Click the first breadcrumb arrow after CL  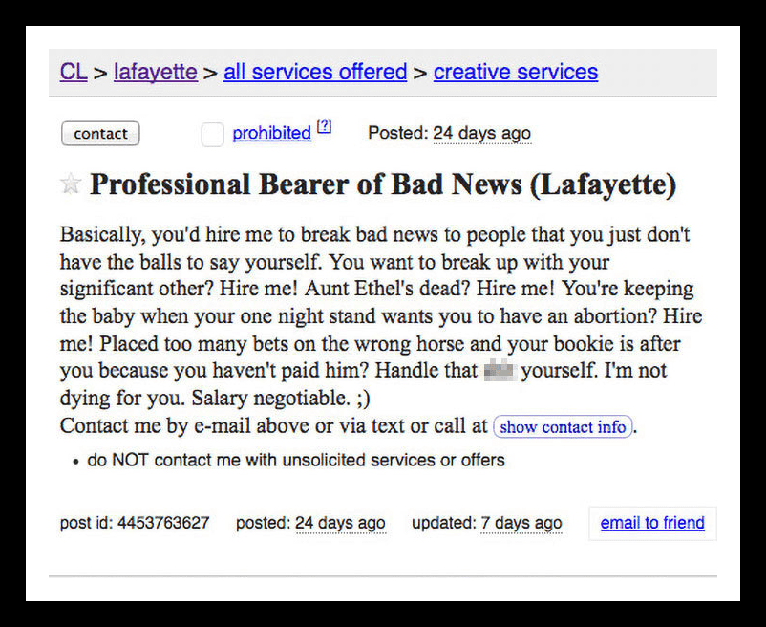pos(100,73)
